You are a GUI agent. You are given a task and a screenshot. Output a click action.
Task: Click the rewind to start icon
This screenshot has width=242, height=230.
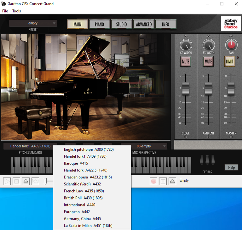(35, 181)
